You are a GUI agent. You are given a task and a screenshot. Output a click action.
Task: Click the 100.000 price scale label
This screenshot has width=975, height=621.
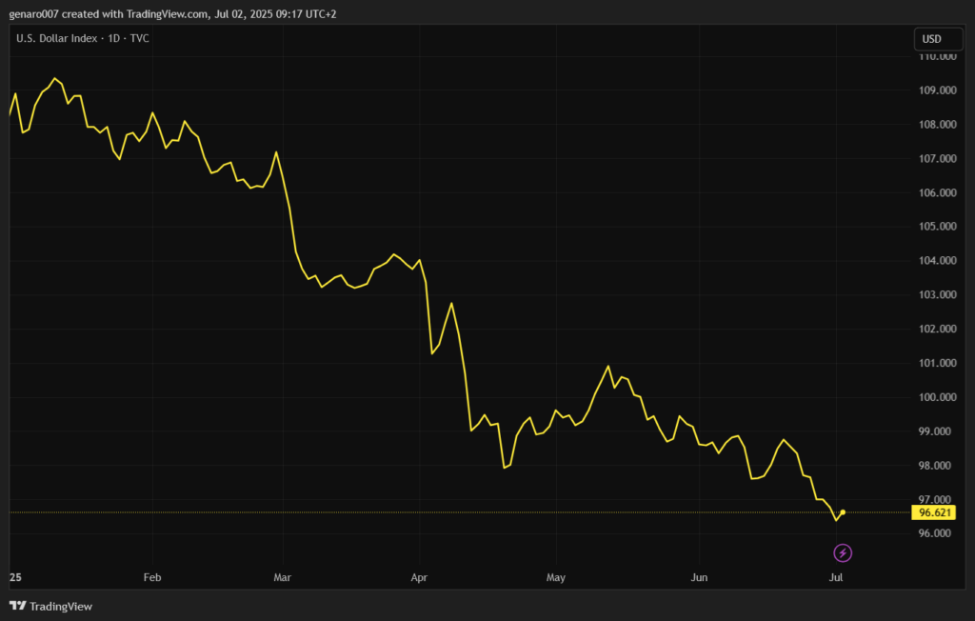[x=937, y=397]
